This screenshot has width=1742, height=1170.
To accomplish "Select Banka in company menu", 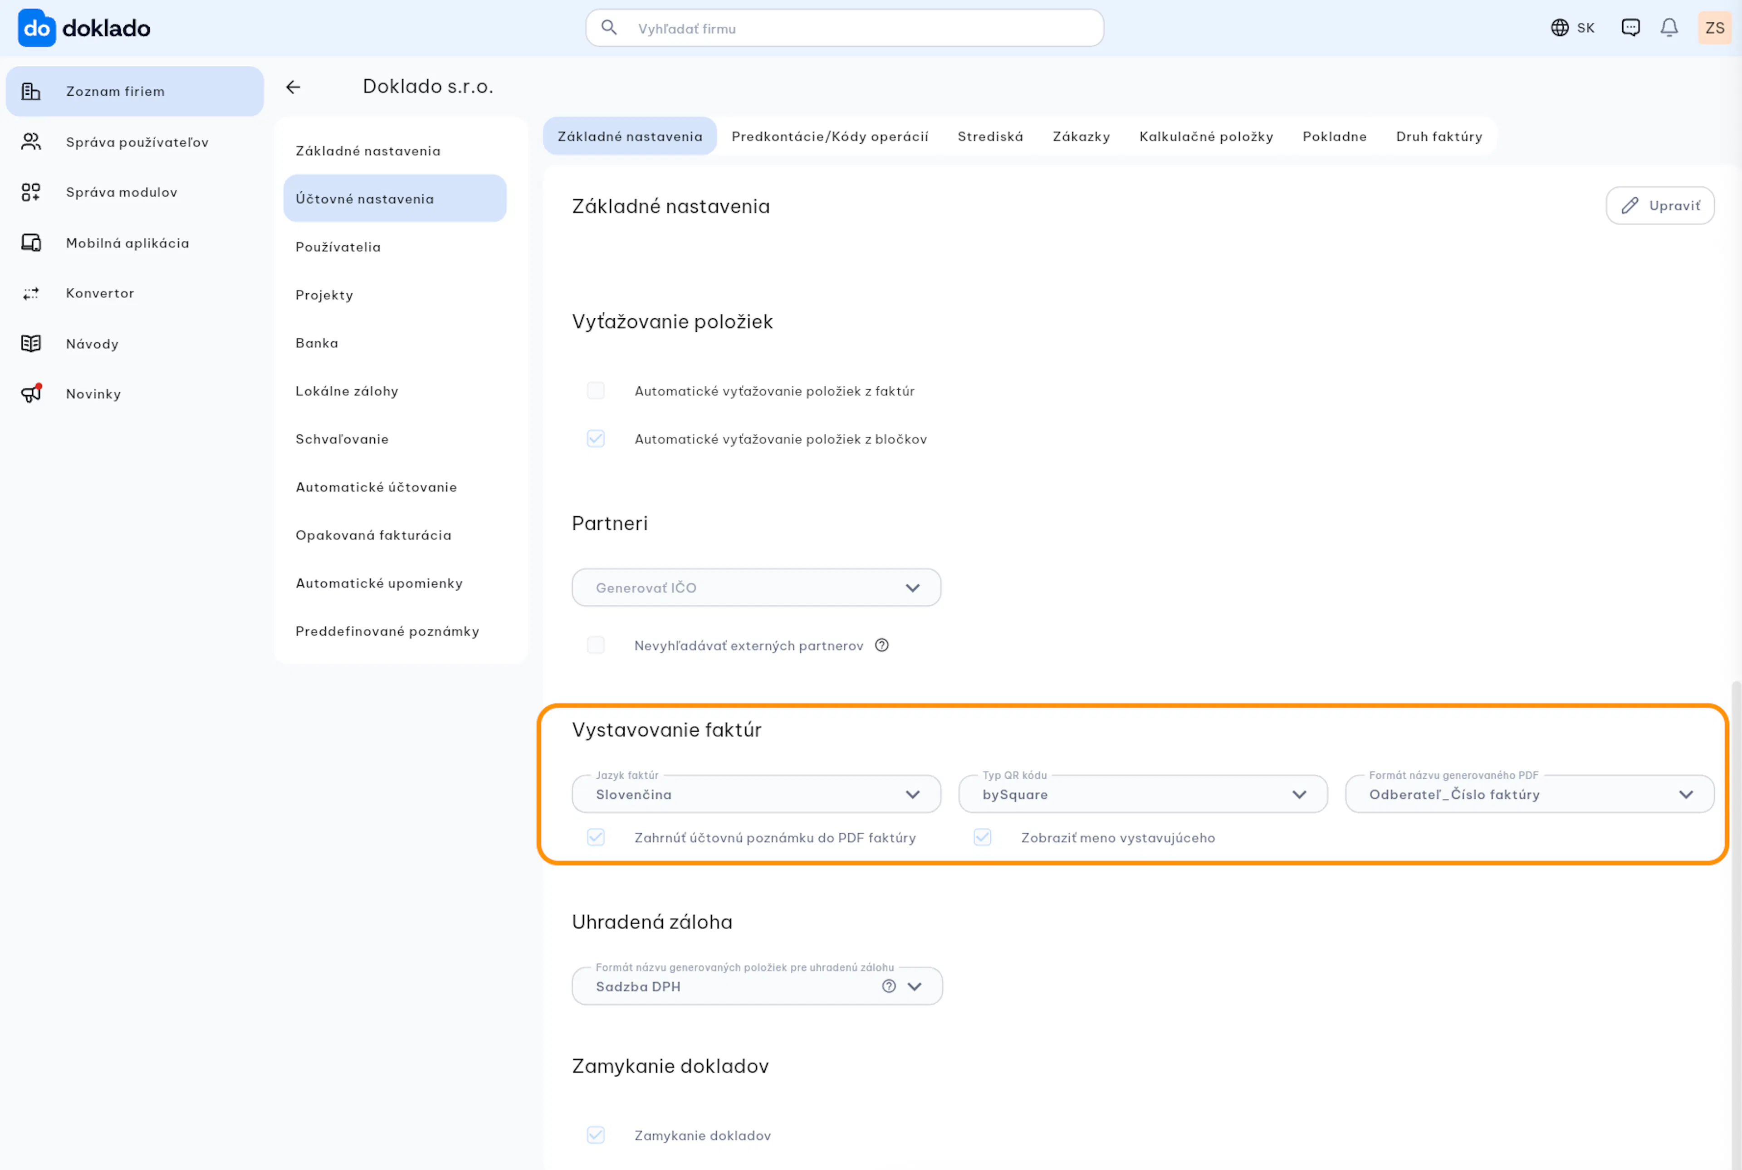I will 395,343.
